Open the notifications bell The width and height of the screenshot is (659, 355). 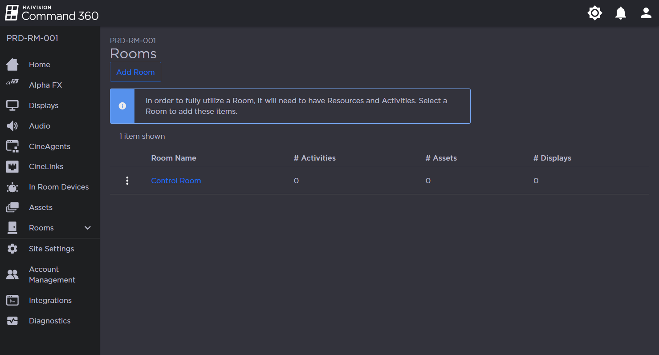(621, 13)
